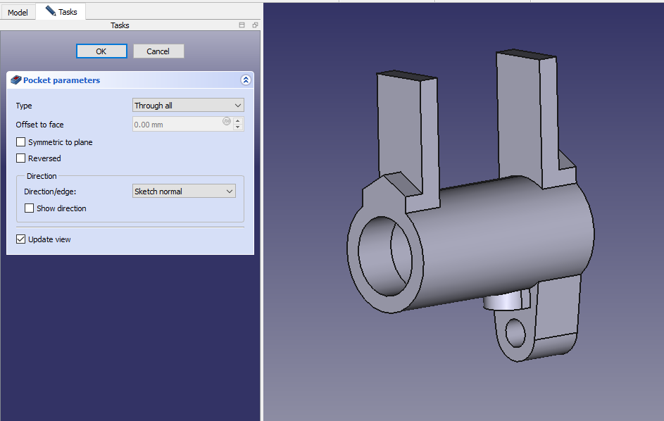Click the small lug hole on model
The height and width of the screenshot is (421, 664).
click(515, 331)
